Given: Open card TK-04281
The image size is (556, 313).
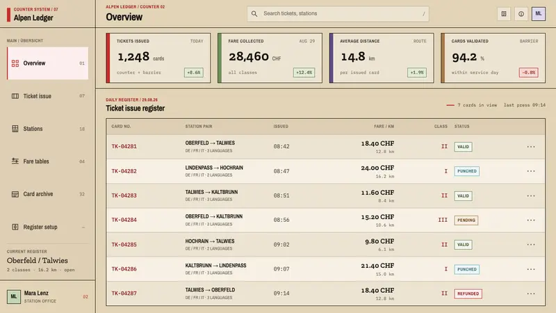Looking at the screenshot, I should (124, 146).
